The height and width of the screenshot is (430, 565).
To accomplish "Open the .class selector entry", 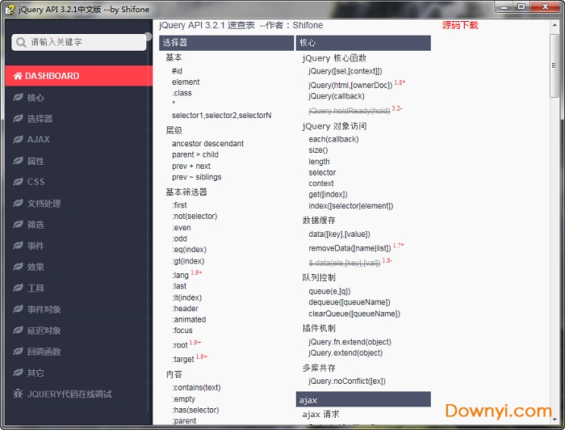I will coord(182,93).
